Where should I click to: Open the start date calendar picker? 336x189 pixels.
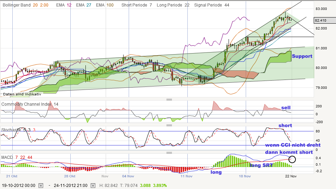point(41,186)
